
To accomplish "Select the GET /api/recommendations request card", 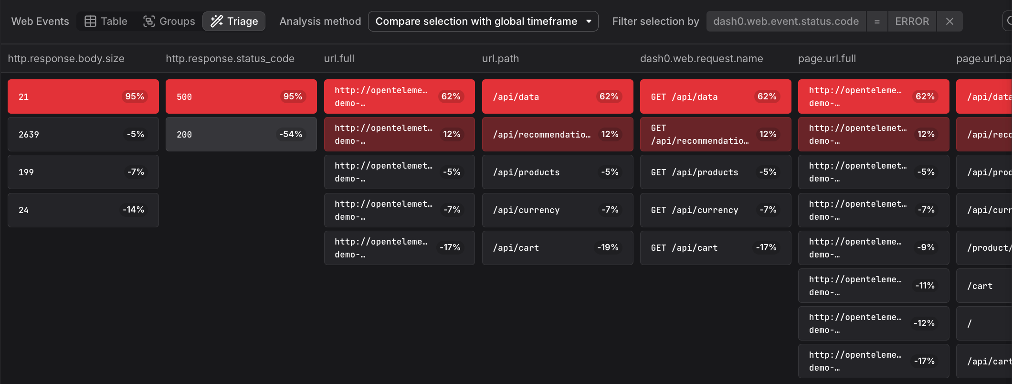I will pyautogui.click(x=716, y=134).
